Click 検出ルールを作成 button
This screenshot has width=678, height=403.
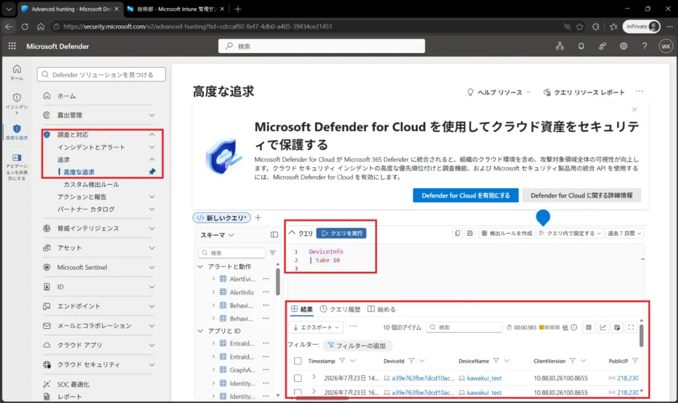[x=507, y=233]
